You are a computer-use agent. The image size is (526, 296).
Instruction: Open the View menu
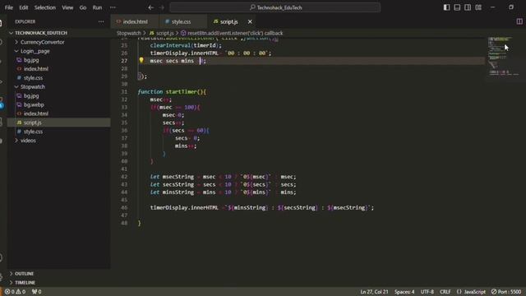pos(67,7)
